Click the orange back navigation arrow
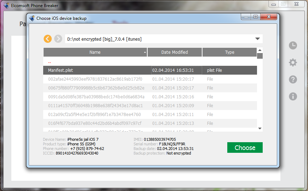This screenshot has width=308, height=191. [x=48, y=39]
